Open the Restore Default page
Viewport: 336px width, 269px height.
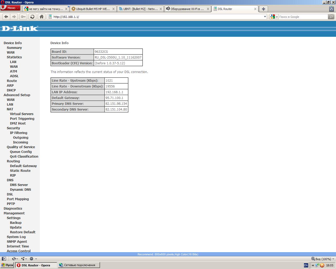tap(23, 232)
